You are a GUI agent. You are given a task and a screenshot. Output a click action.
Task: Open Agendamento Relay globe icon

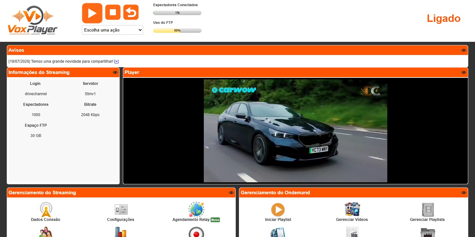pos(196,210)
